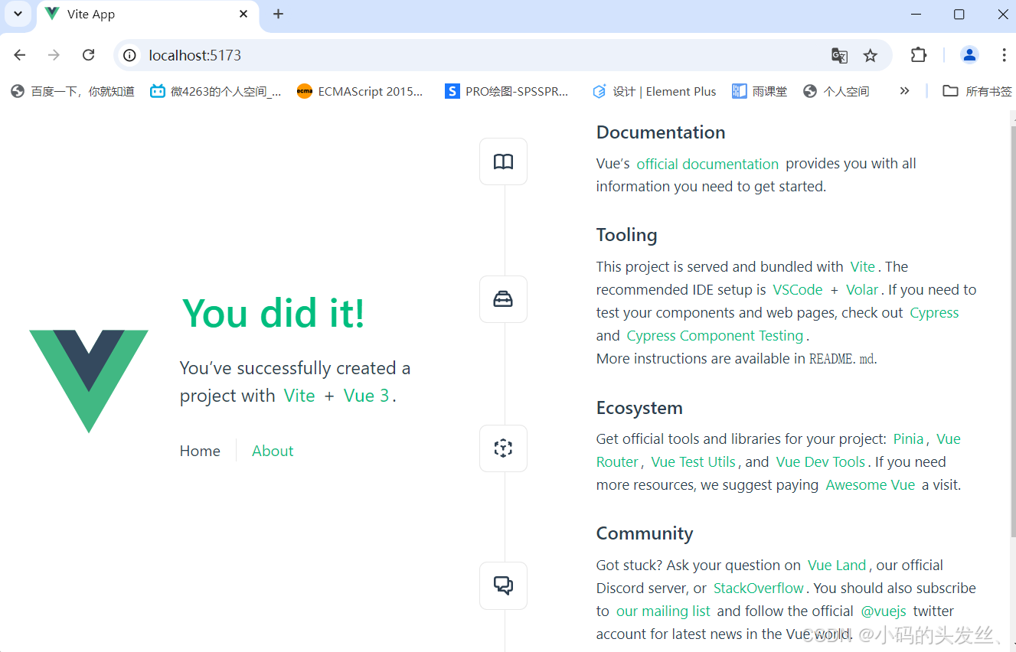Image resolution: width=1016 pixels, height=652 pixels.
Task: Click the Community heading
Action: click(645, 533)
